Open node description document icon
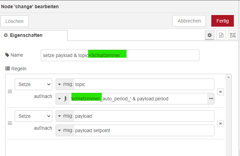240x156 pixels. tap(221, 35)
